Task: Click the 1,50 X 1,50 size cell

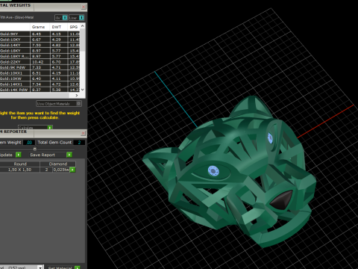Action: pos(19,170)
